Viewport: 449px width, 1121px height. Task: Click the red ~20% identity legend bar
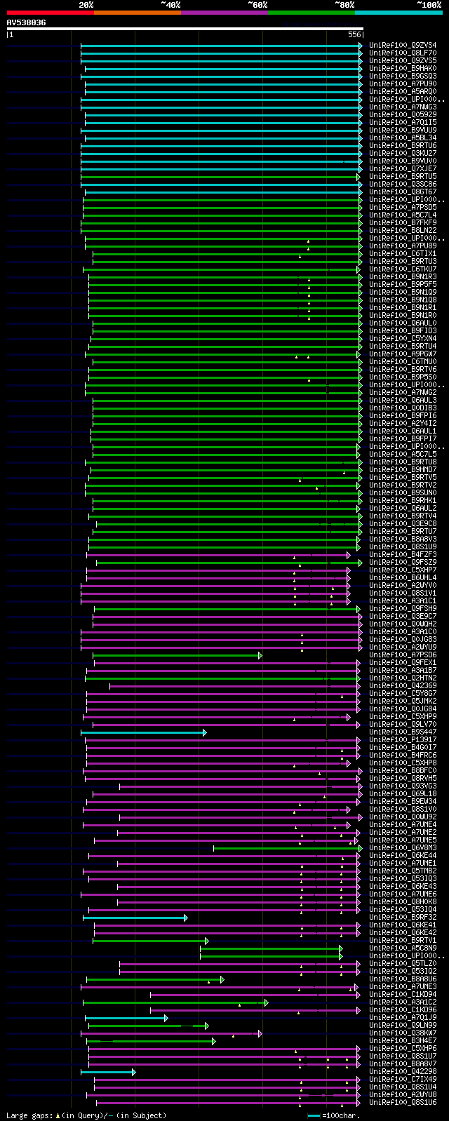click(51, 13)
